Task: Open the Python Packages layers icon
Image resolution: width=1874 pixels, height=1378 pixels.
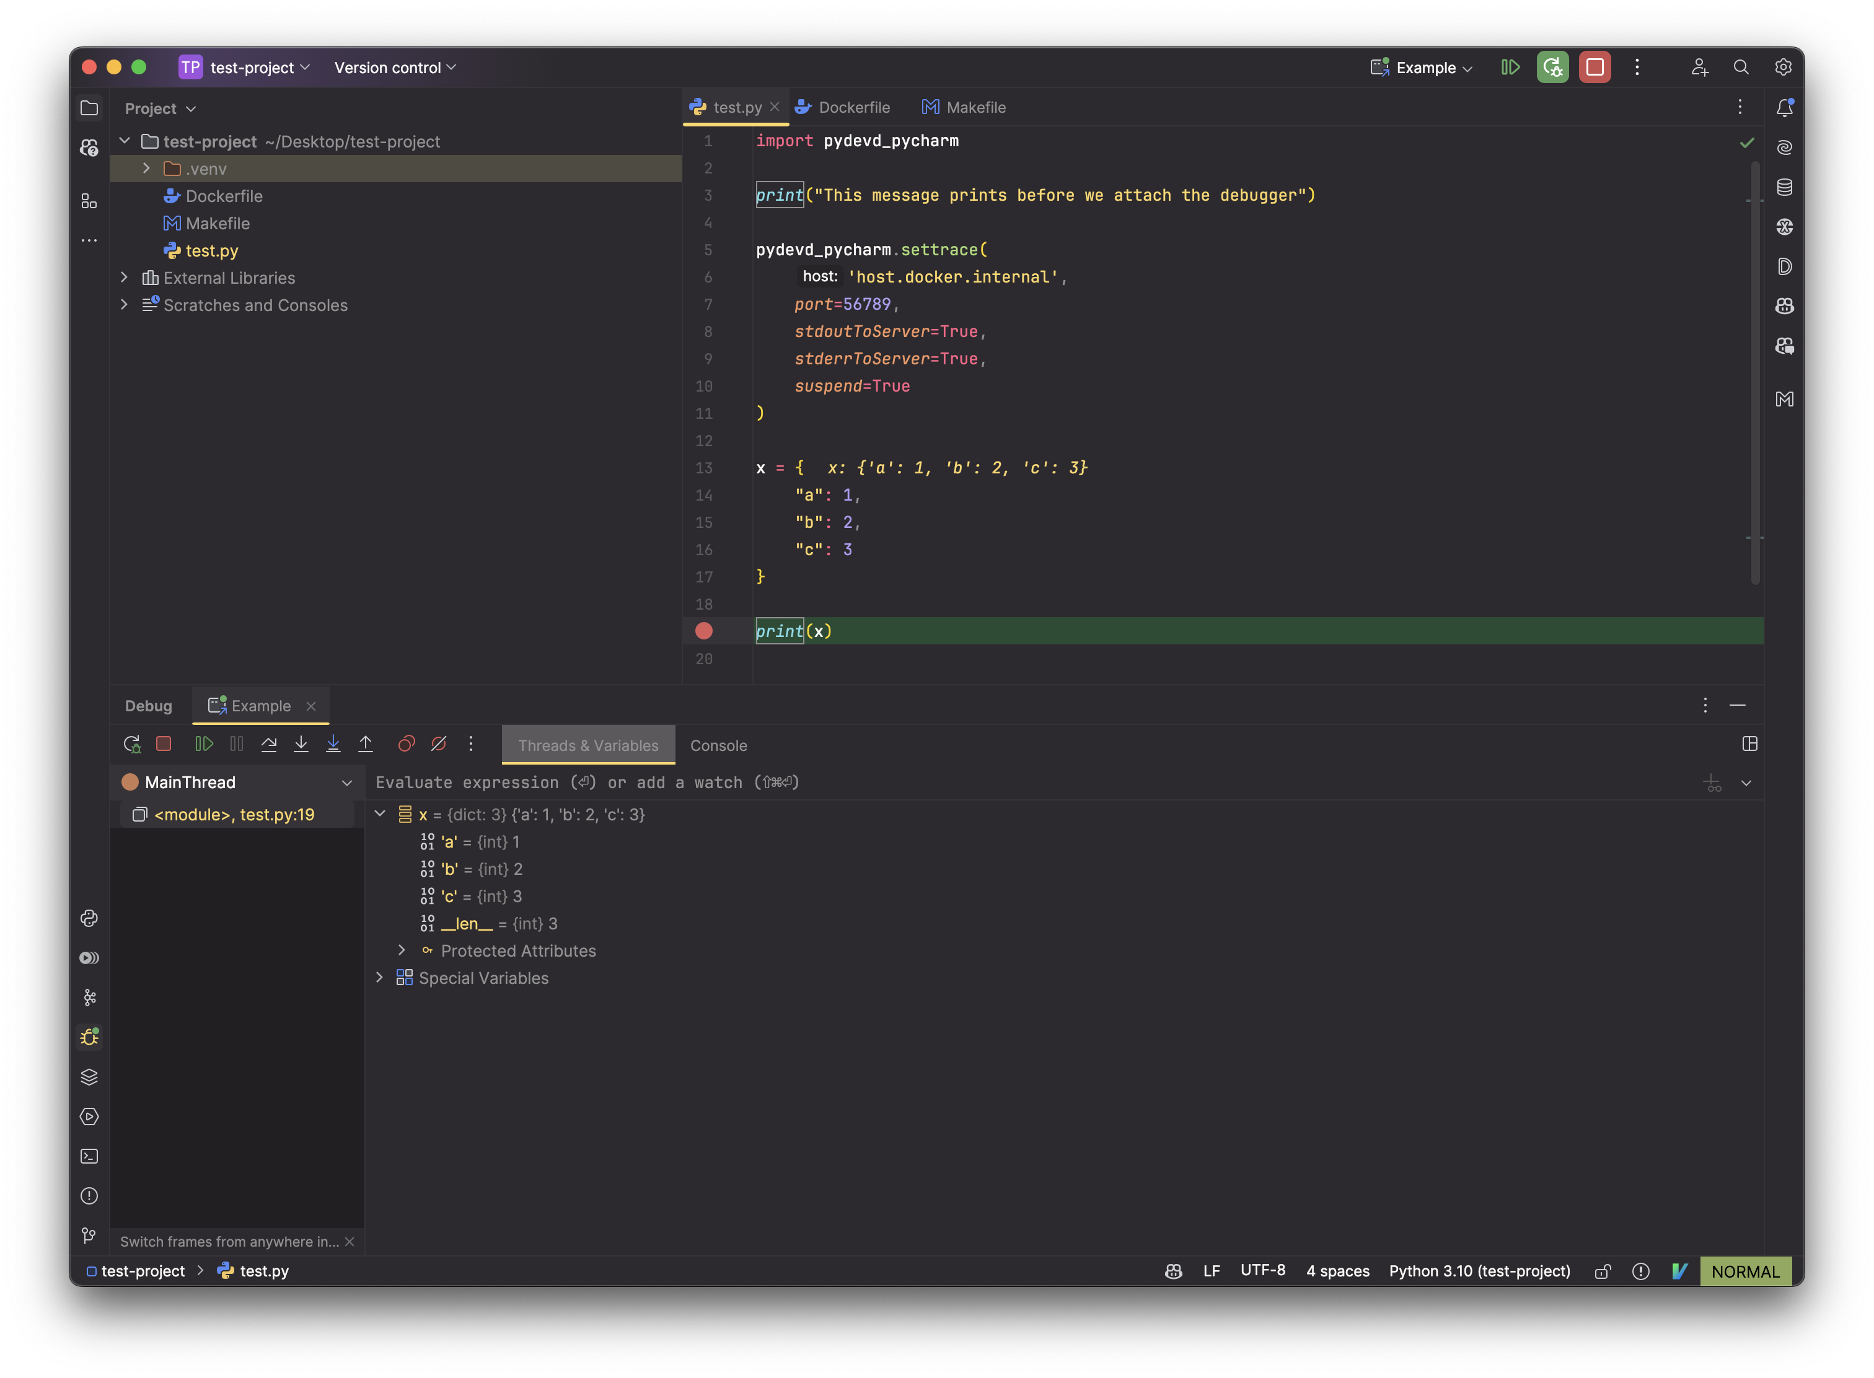Action: (89, 1077)
